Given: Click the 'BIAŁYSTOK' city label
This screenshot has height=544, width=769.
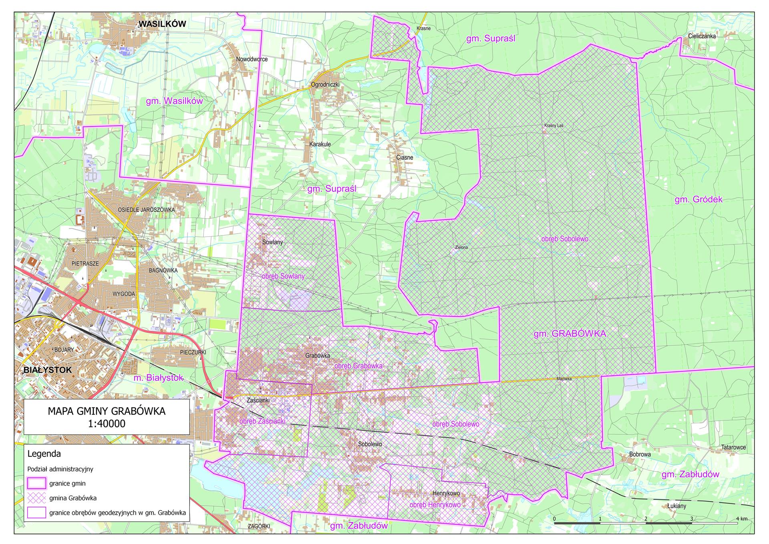Looking at the screenshot, I should [x=47, y=370].
